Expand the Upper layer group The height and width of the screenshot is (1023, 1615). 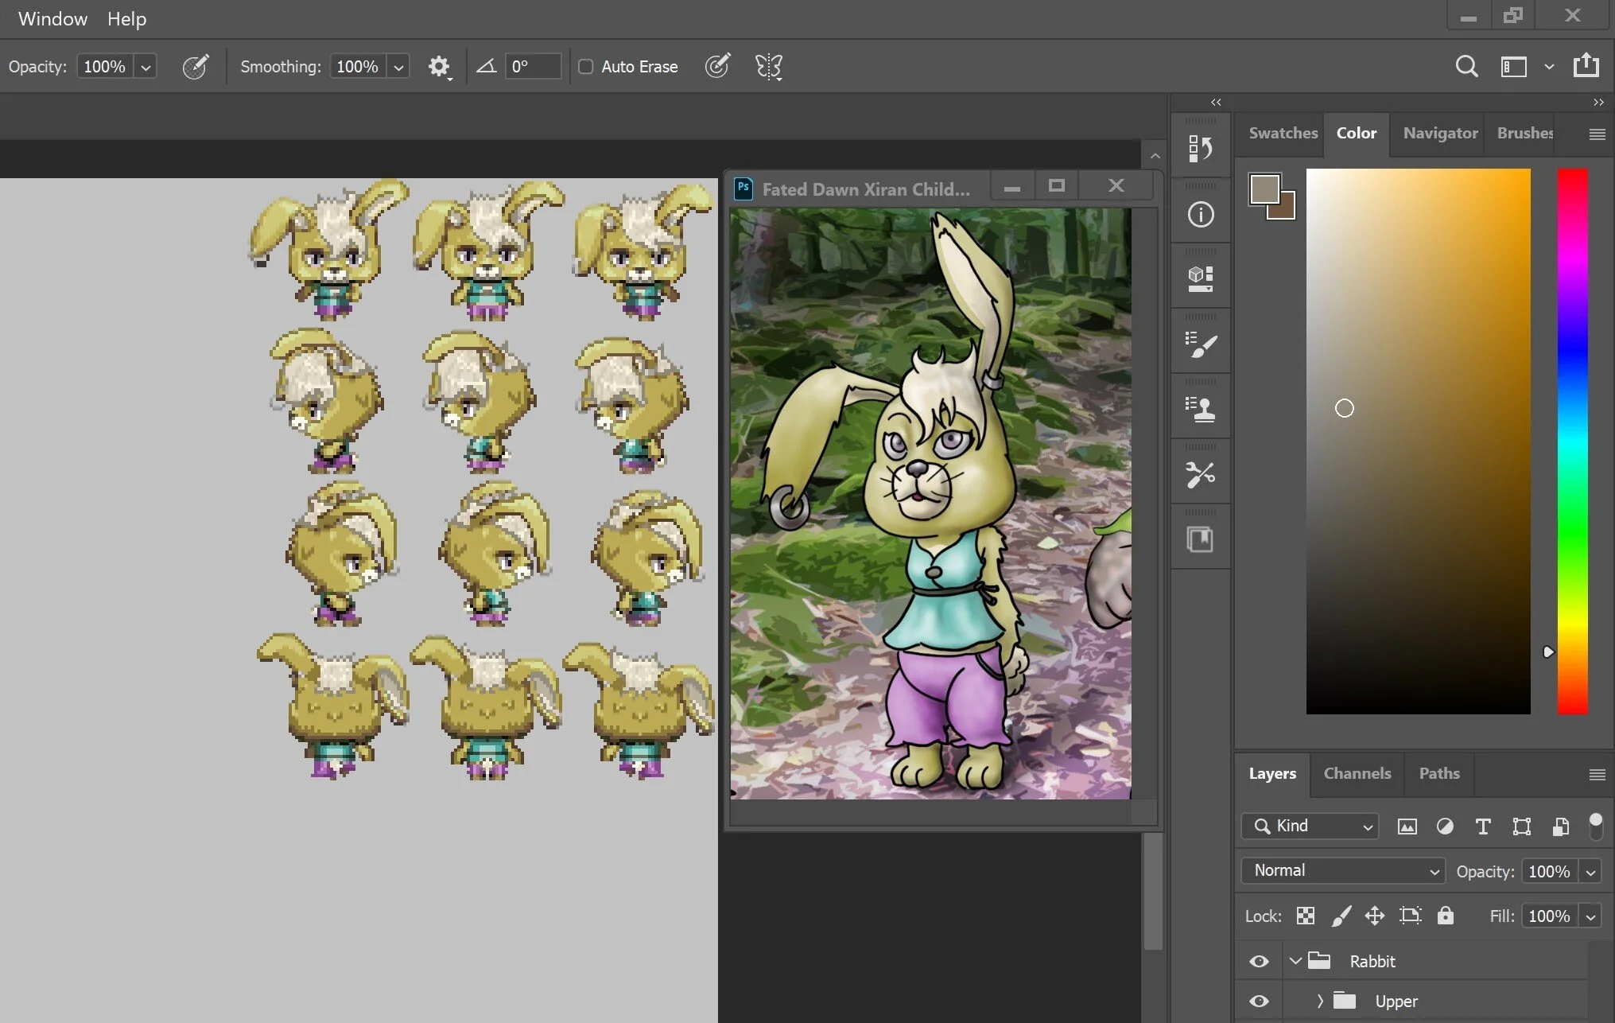[x=1320, y=1001]
